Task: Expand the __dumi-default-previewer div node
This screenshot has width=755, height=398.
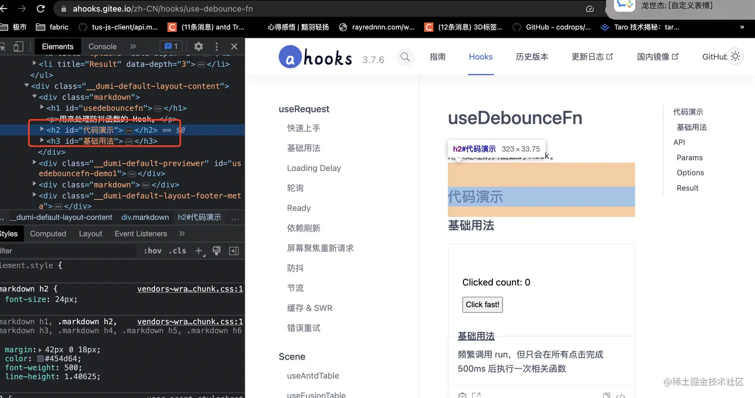Action: coord(34,163)
